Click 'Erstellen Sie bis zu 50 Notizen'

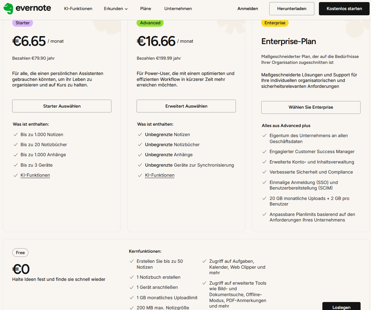tap(160, 264)
